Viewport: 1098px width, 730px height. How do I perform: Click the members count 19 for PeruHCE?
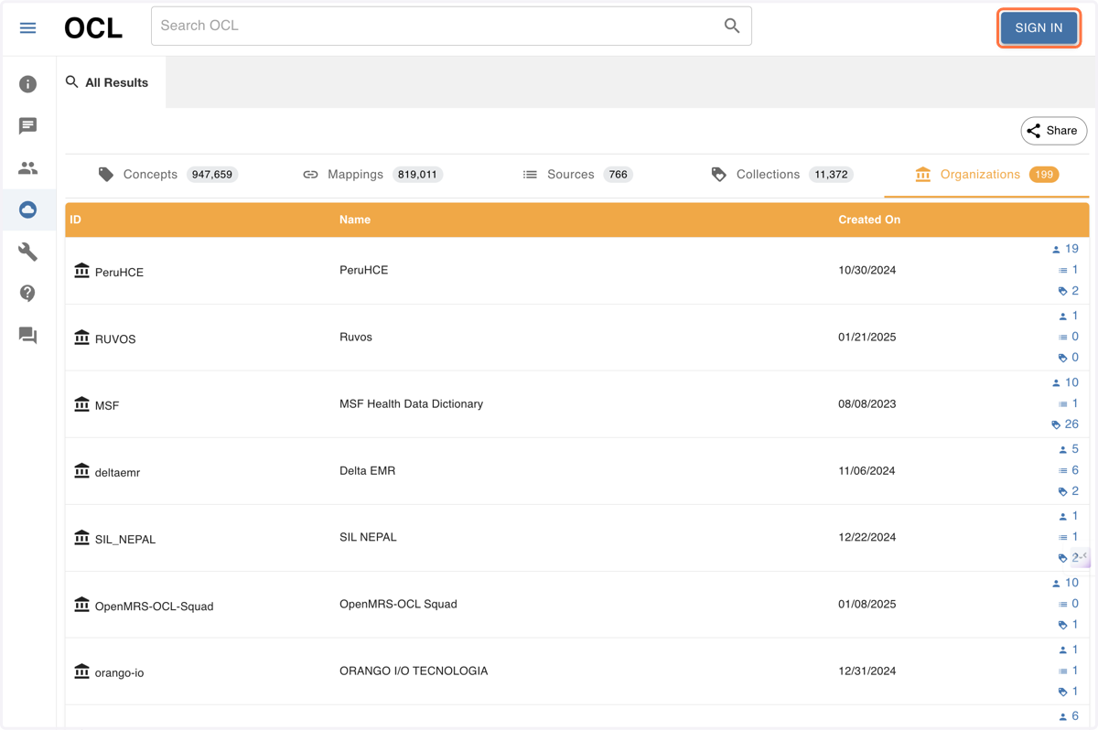[1065, 249]
